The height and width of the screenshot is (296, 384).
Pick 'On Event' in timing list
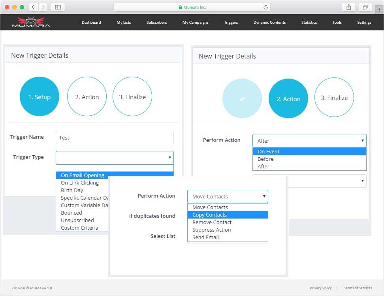click(x=269, y=151)
